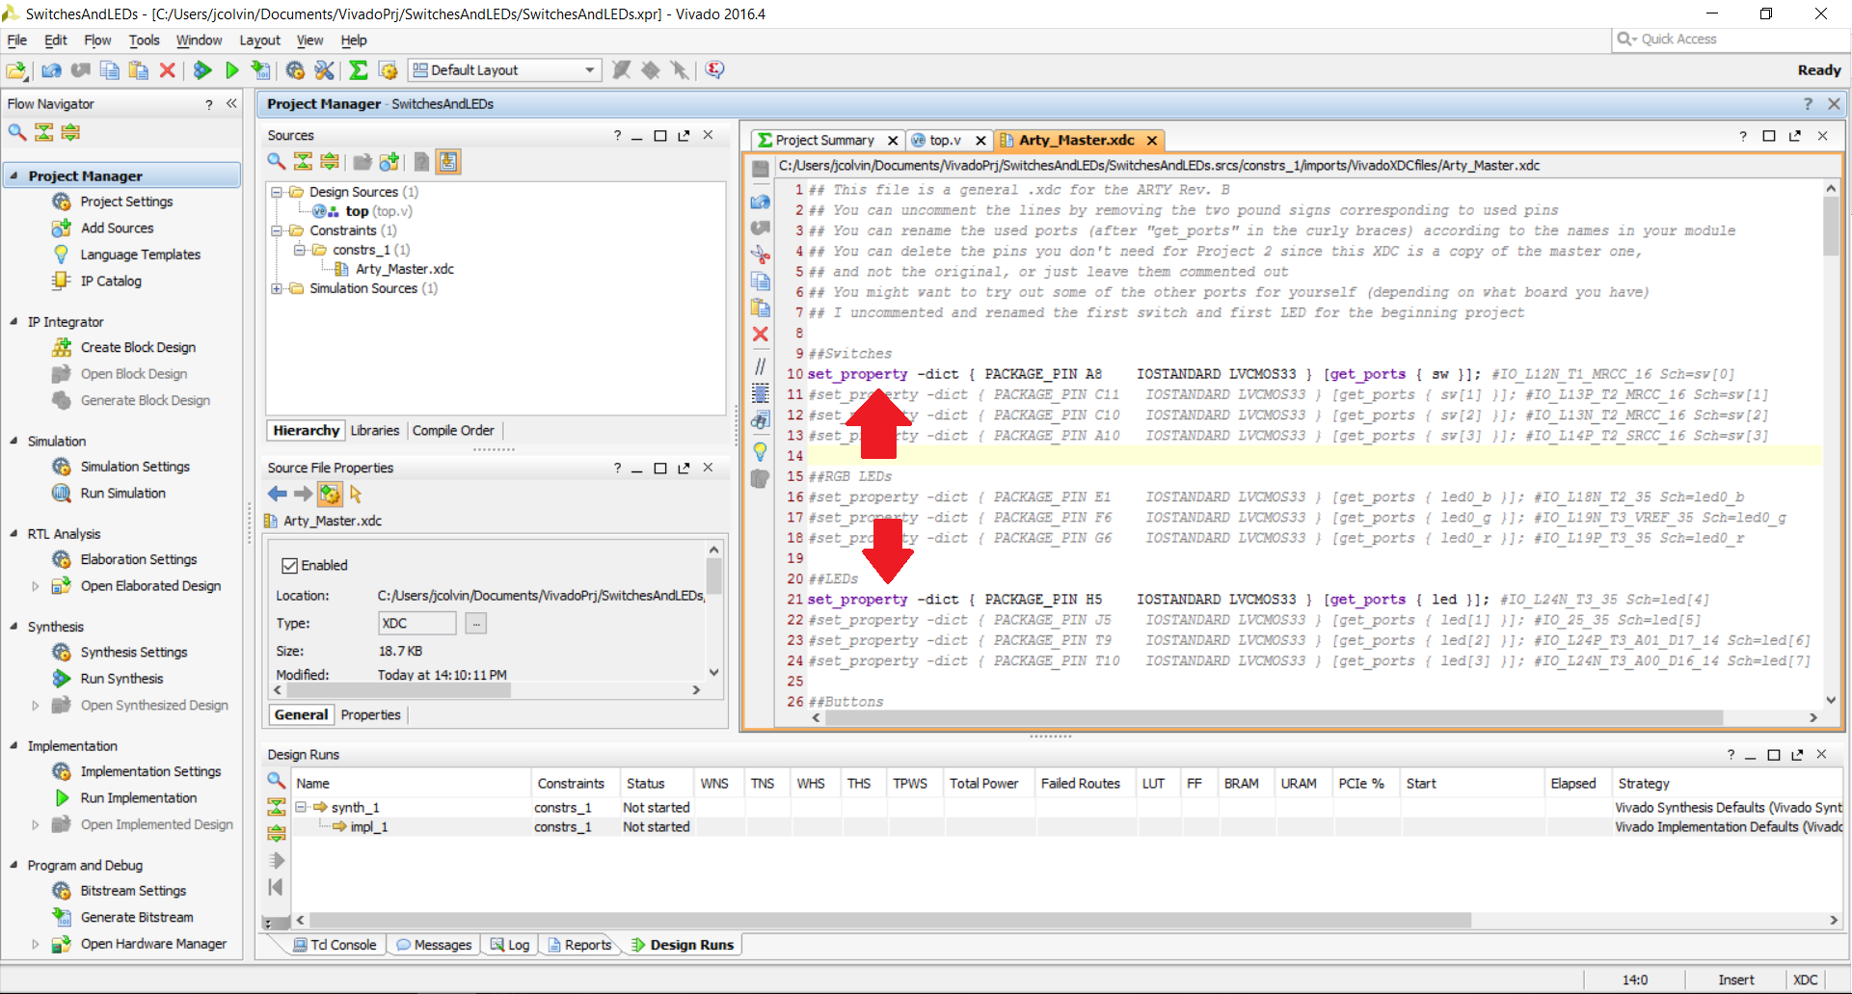Click the Sigma report icon in toolbar
The width and height of the screenshot is (1852, 994).
(x=359, y=69)
